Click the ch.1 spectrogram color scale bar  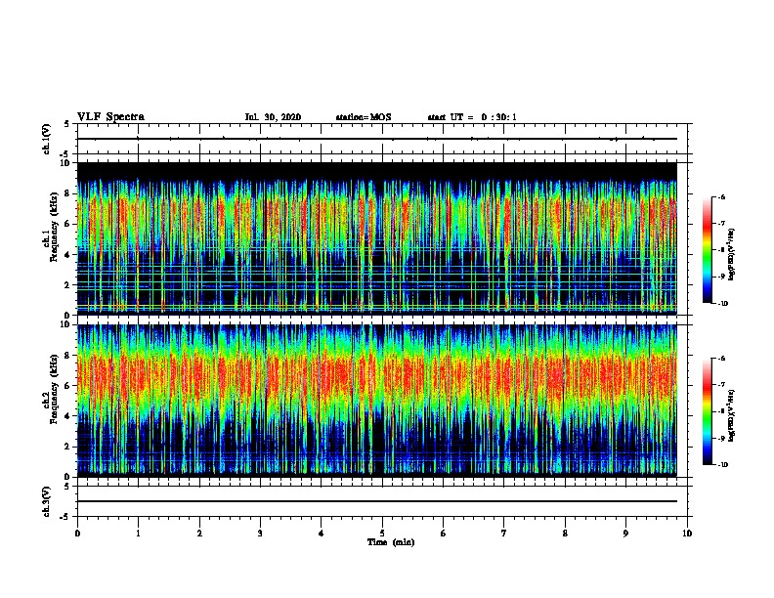(707, 250)
